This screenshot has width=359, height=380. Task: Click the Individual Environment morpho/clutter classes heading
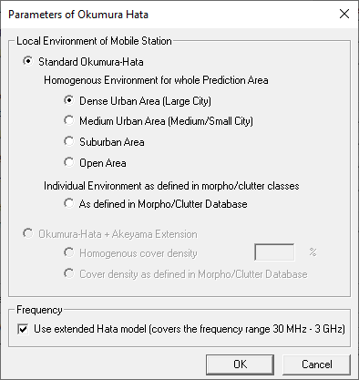[x=171, y=186]
